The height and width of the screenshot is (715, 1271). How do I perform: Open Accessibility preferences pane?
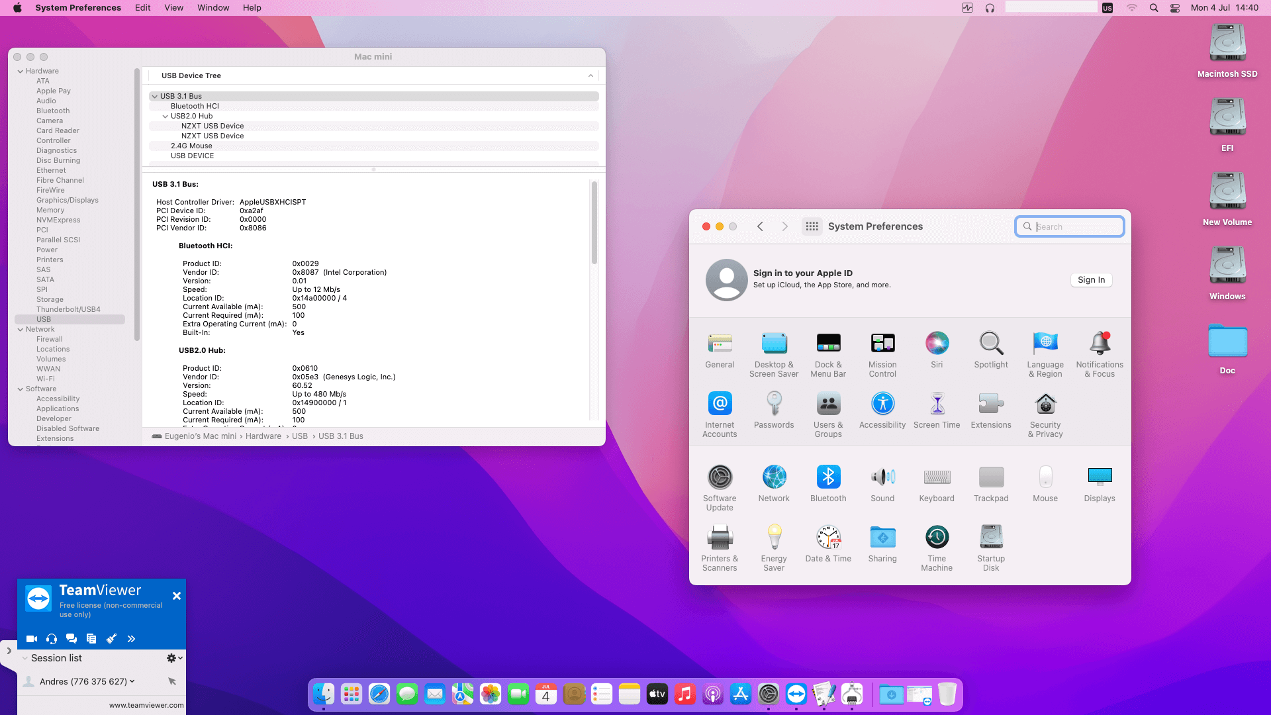click(x=882, y=410)
